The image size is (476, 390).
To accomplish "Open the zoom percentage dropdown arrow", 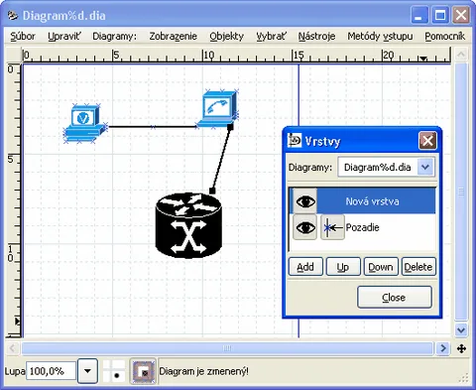I will pyautogui.click(x=87, y=371).
